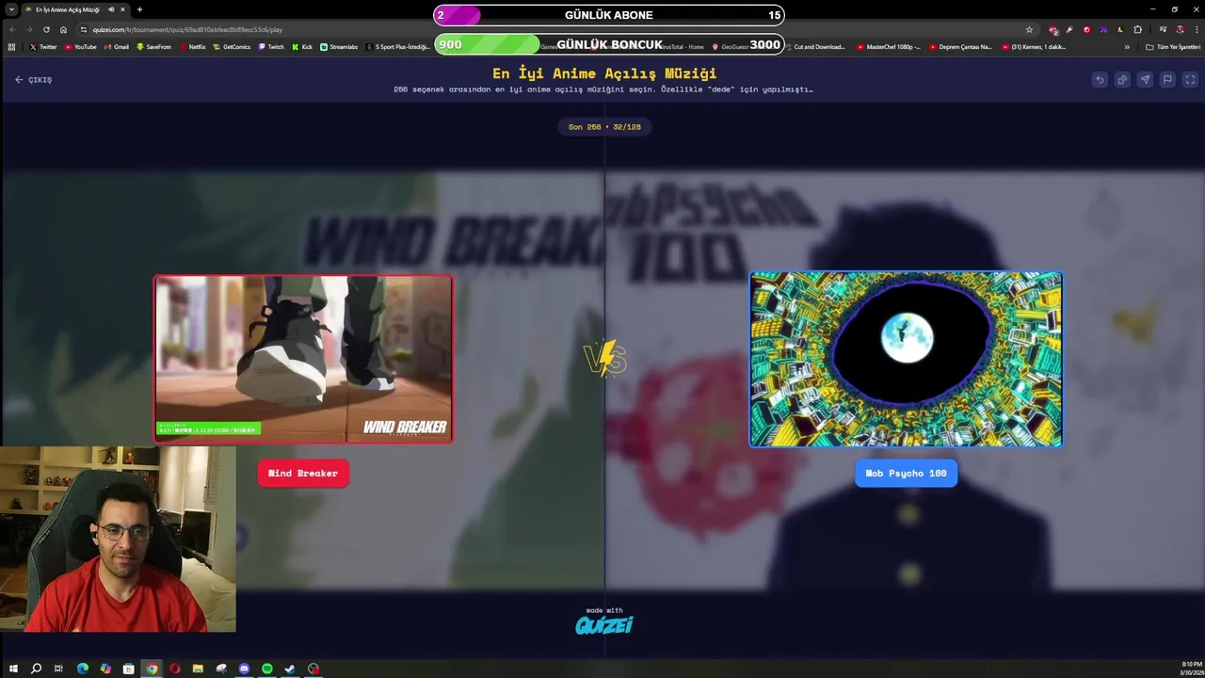Click the copy link icon in quiz toolbar
1205x678 pixels.
pyautogui.click(x=1122, y=80)
